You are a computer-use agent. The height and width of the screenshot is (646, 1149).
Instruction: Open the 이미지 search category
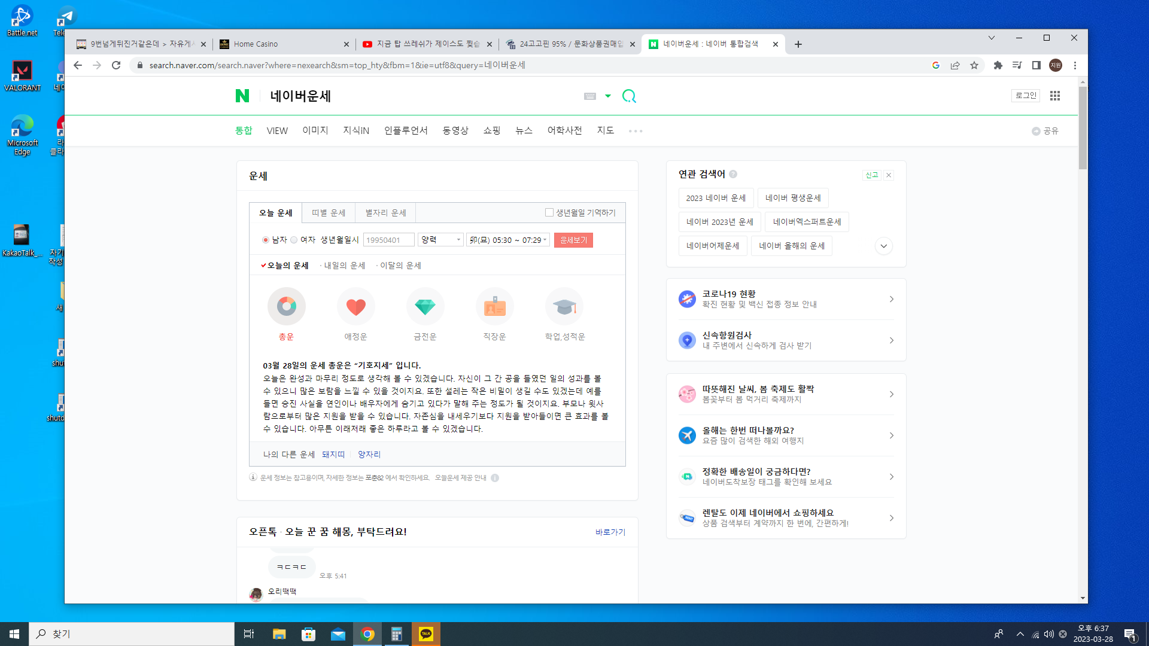(315, 130)
